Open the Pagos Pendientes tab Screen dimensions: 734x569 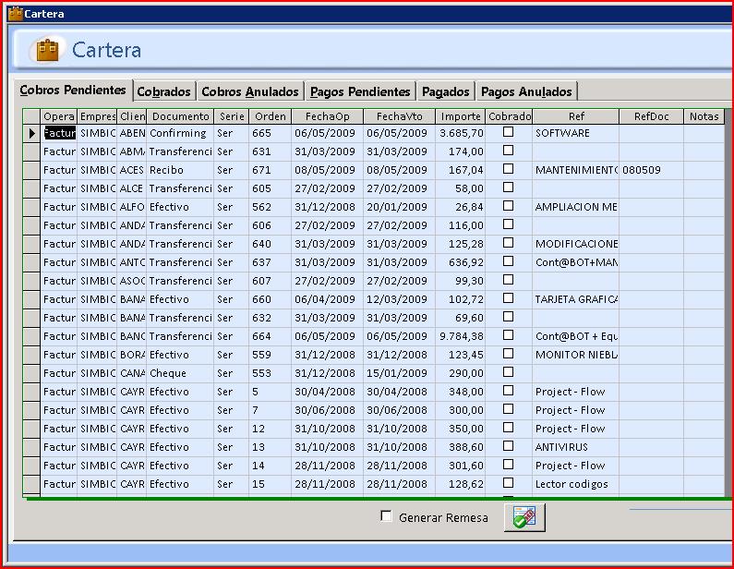point(360,91)
